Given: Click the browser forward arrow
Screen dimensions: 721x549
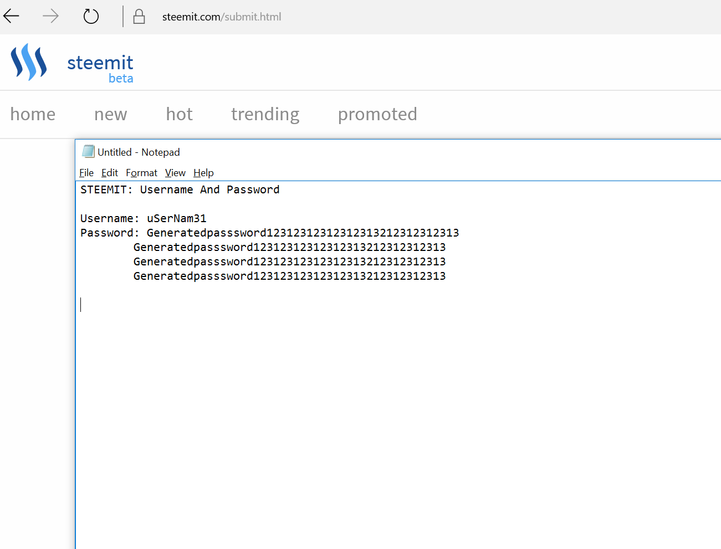Looking at the screenshot, I should point(50,17).
